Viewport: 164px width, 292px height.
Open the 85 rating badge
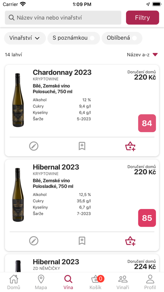click(x=147, y=218)
